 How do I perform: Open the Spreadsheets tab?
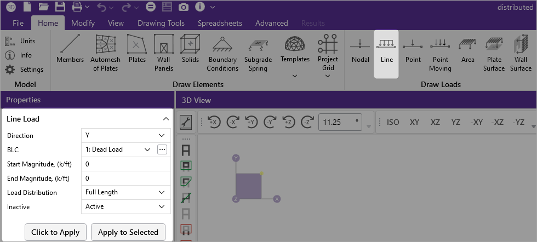point(220,23)
